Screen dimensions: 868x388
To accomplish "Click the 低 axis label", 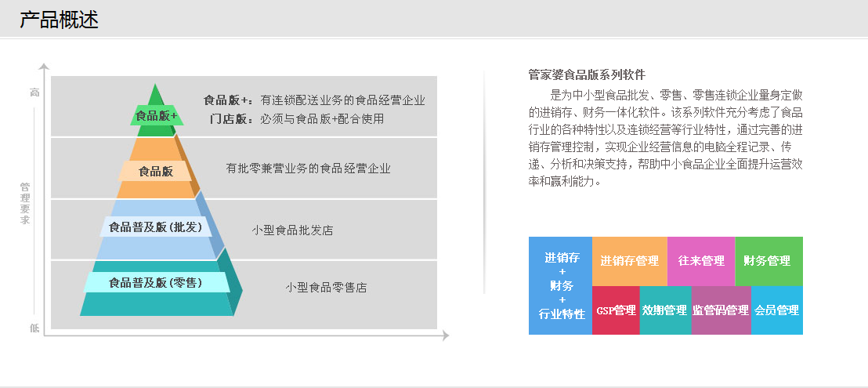I will pyautogui.click(x=35, y=328).
